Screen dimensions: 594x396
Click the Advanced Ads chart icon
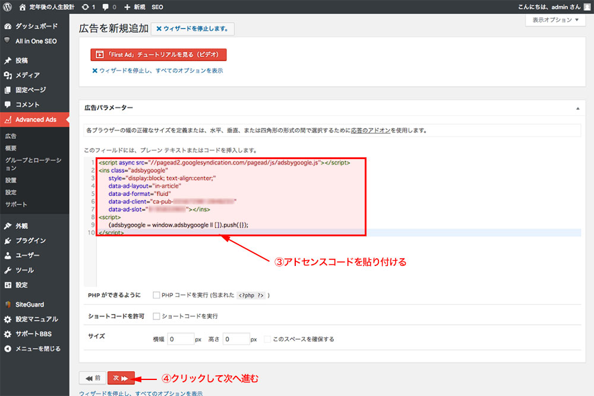pos(8,120)
